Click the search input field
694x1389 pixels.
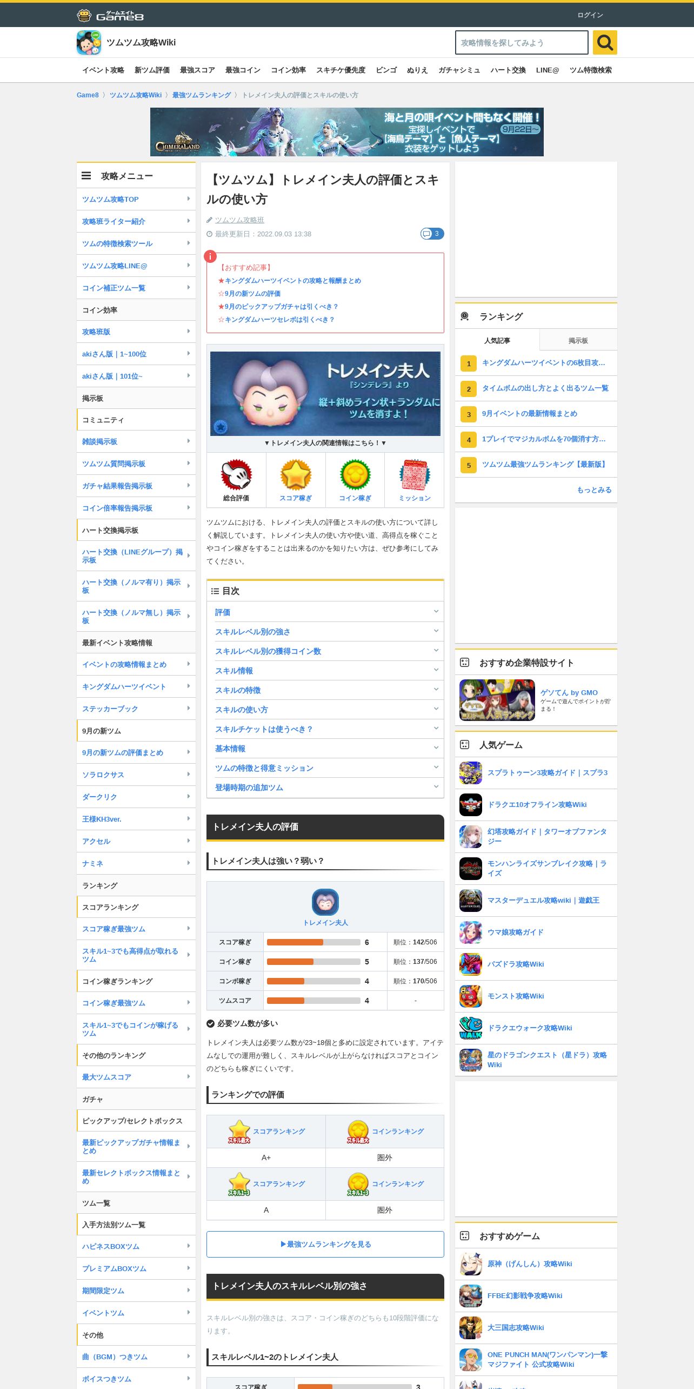(x=522, y=42)
